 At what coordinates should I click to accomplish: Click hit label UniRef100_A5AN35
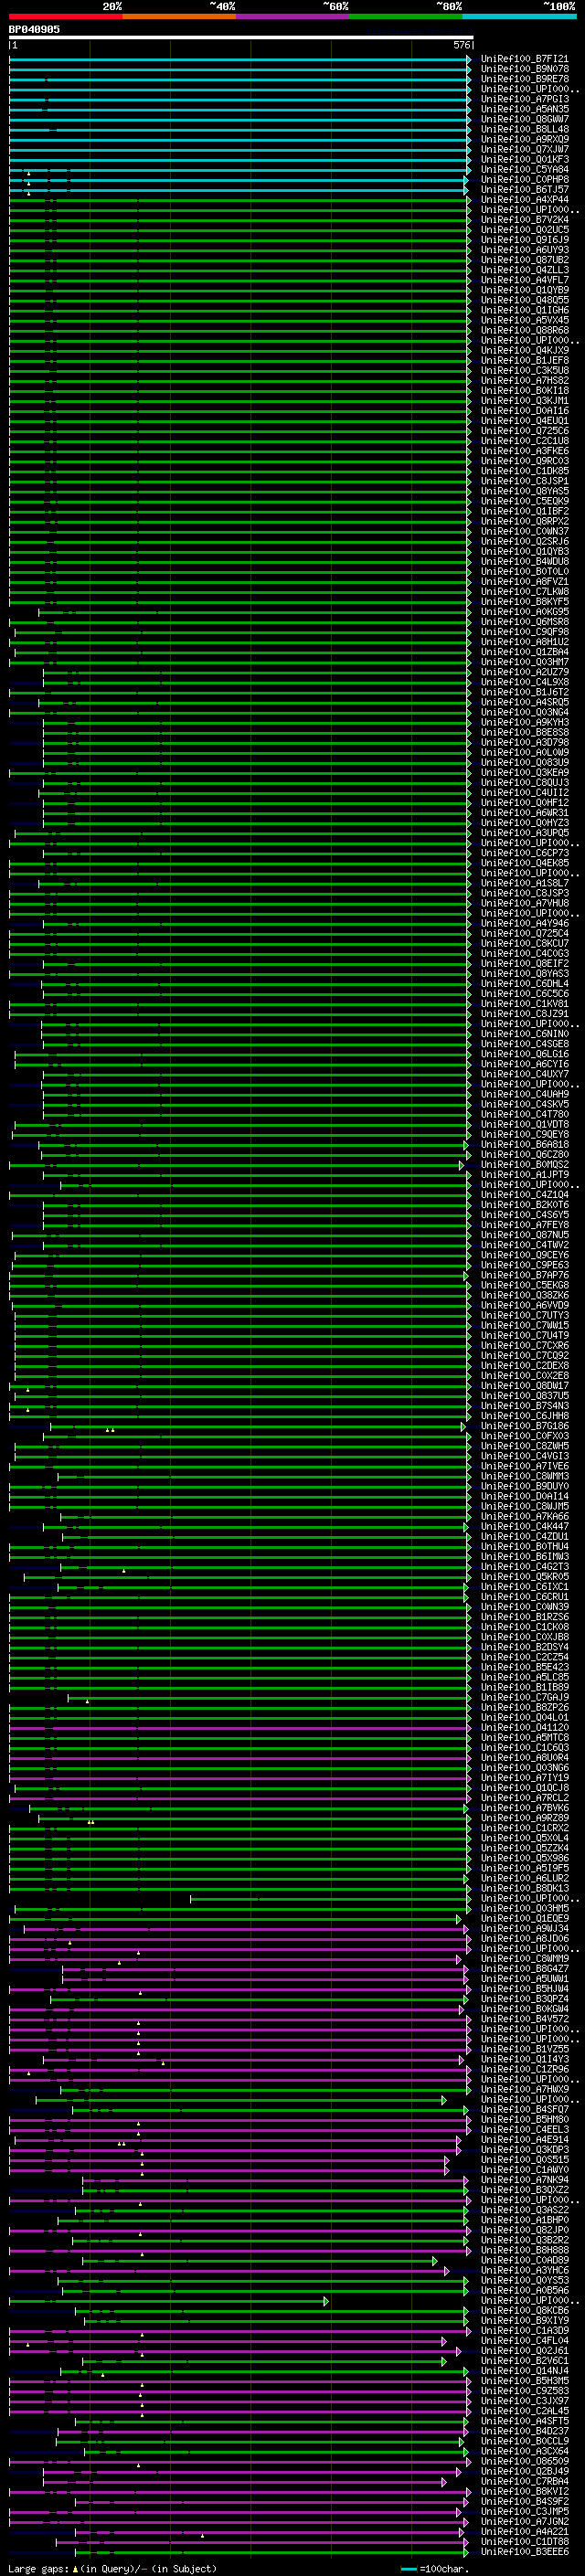tap(525, 110)
